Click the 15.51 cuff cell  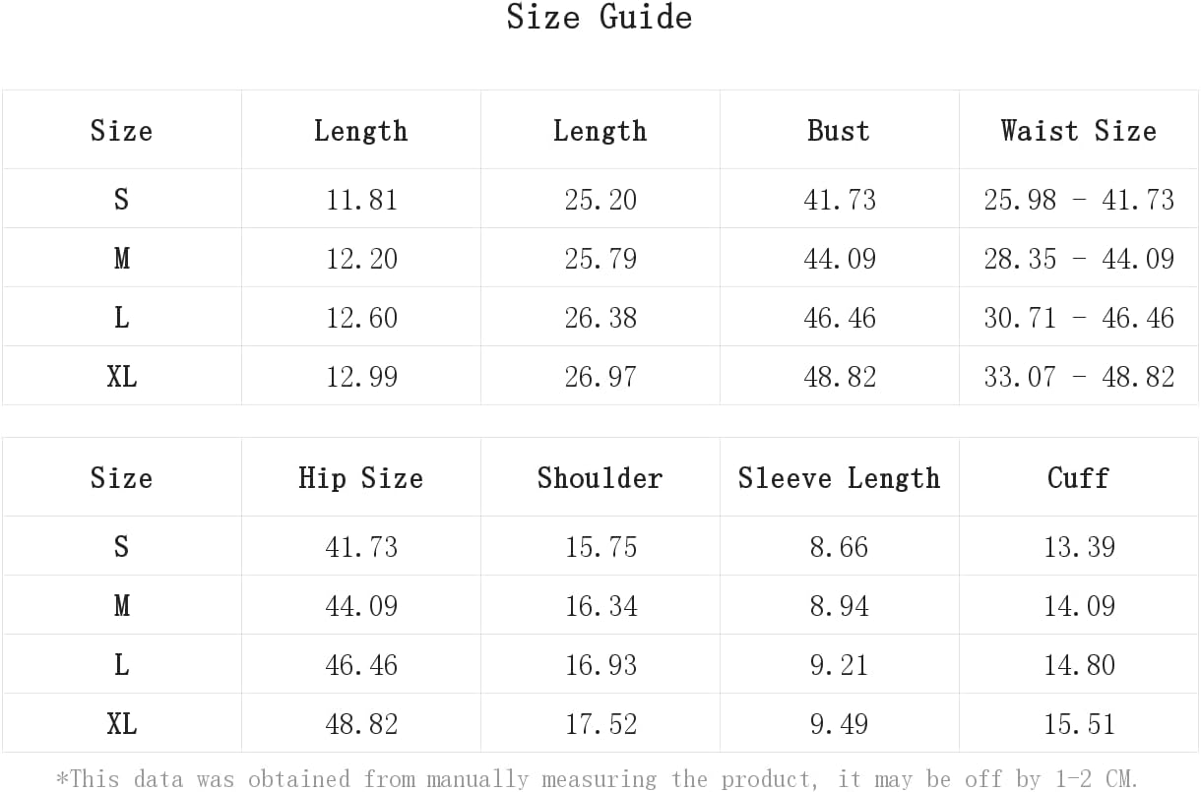click(1079, 724)
